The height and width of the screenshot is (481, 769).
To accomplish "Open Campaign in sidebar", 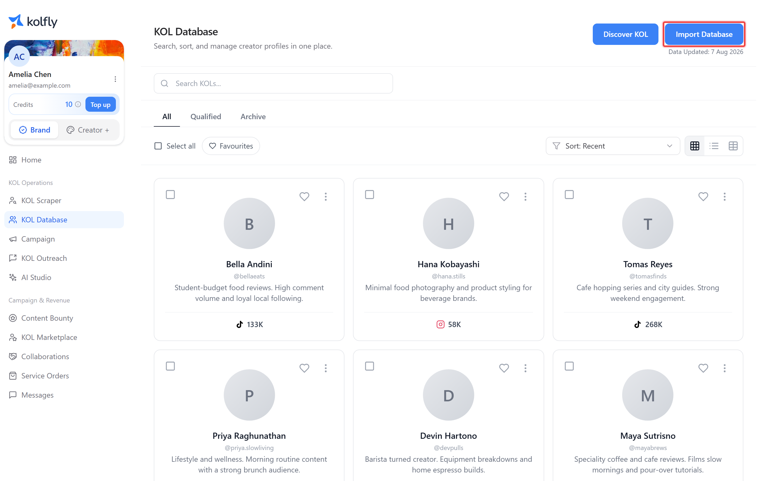I will point(64,239).
